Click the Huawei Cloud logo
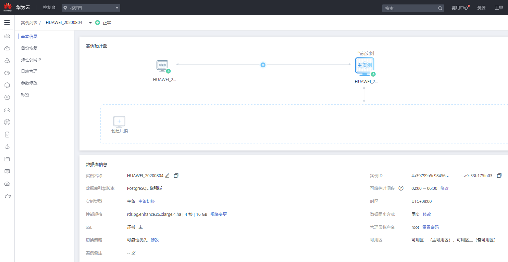Screen dimensions: 508x262 pyautogui.click(x=8, y=7)
